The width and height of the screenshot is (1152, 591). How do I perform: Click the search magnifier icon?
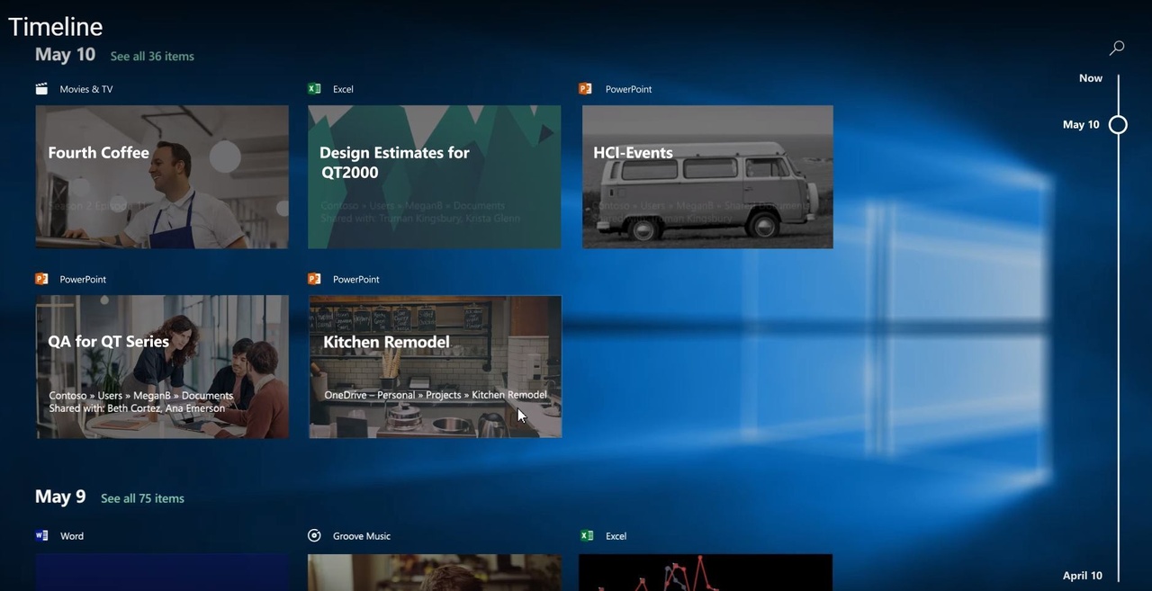pos(1117,48)
